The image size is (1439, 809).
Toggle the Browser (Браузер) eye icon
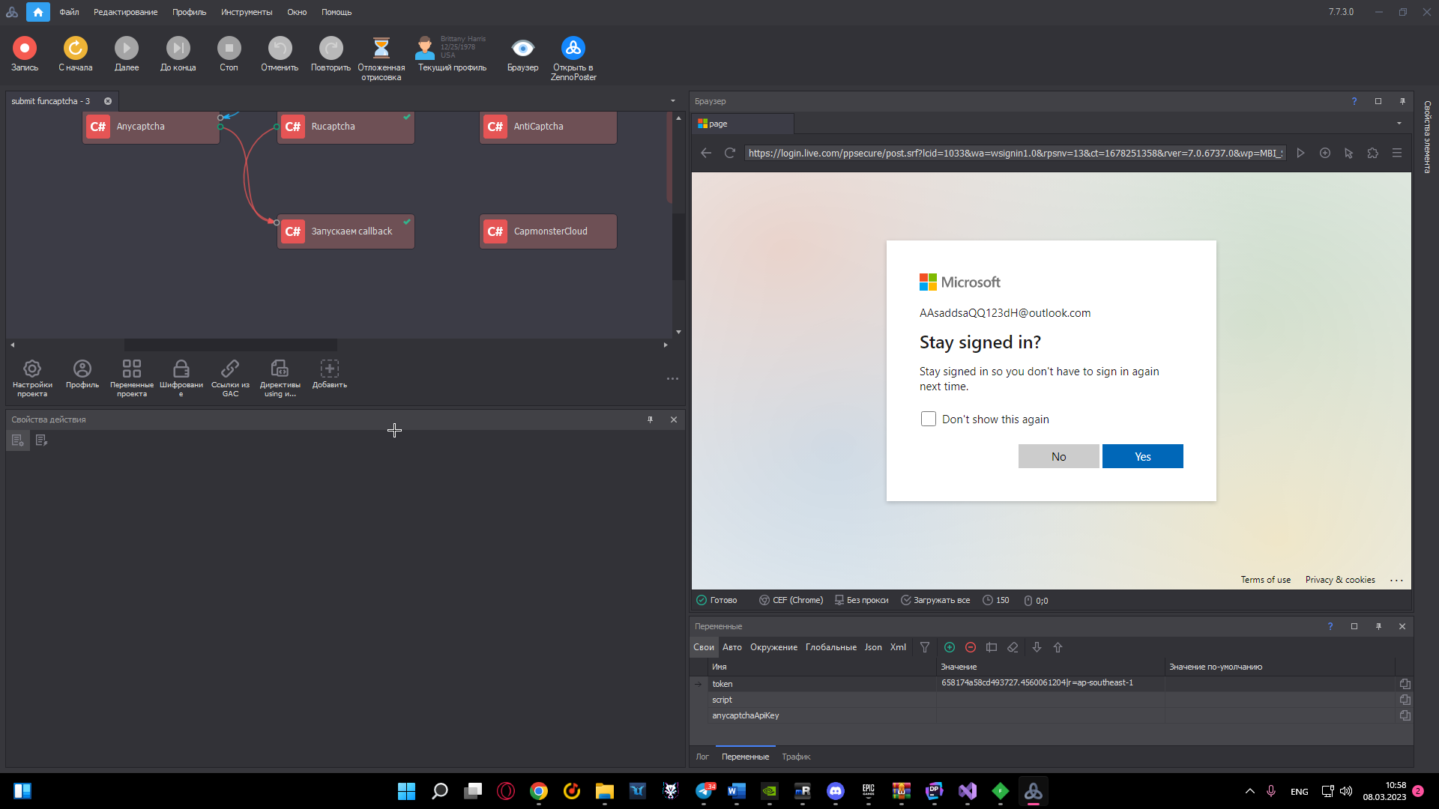tap(522, 49)
